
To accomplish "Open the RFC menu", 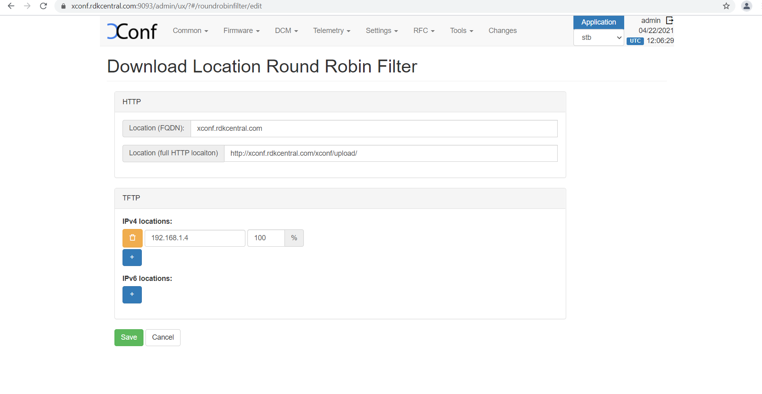I will (424, 31).
